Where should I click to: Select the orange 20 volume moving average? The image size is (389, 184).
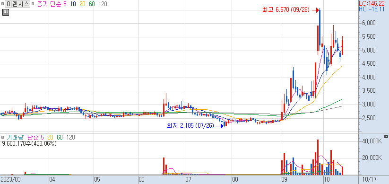click(51, 137)
